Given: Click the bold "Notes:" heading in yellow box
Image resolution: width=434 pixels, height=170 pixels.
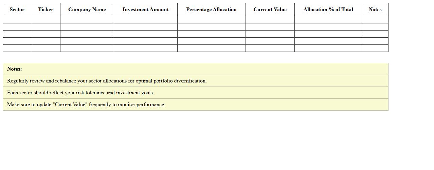Looking at the screenshot, I should pos(15,69).
